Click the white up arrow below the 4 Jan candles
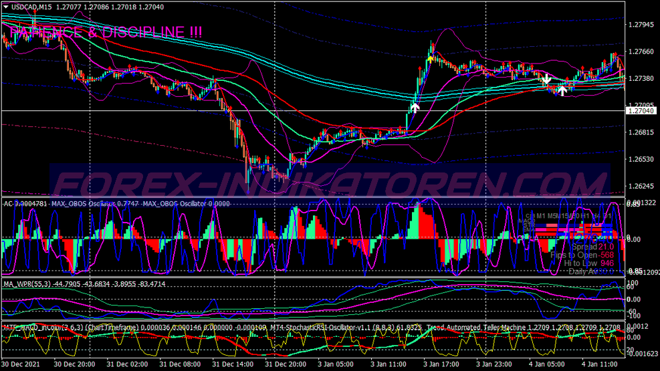The height and width of the screenshot is (371, 660). click(x=562, y=90)
